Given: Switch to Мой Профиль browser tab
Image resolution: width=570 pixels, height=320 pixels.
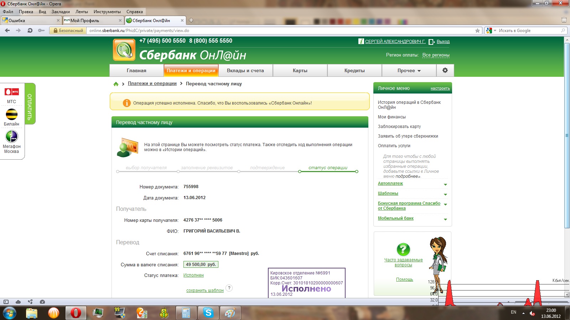Looking at the screenshot, I should pos(93,20).
